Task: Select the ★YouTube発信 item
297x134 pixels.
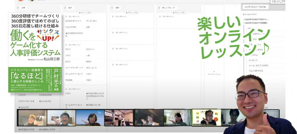Action: click(x=45, y=101)
